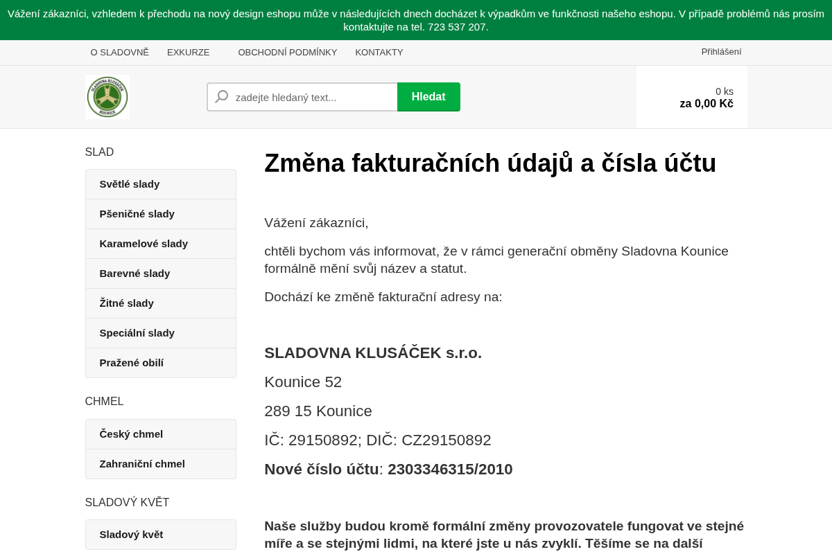This screenshot has height=554, width=832.
Task: Click the CHMEL section heading
Action: click(x=104, y=402)
